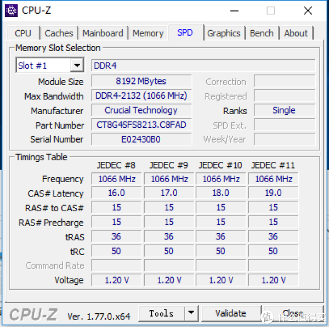Switch to the CPU tab

point(23,33)
